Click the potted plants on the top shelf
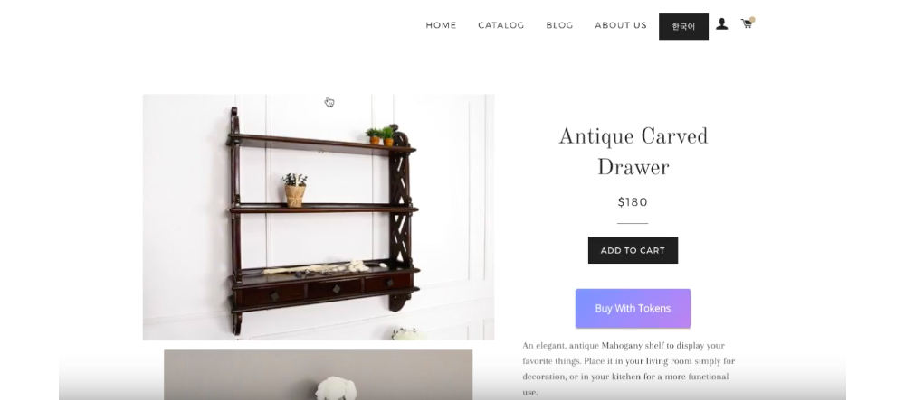905x400 pixels. [x=382, y=135]
